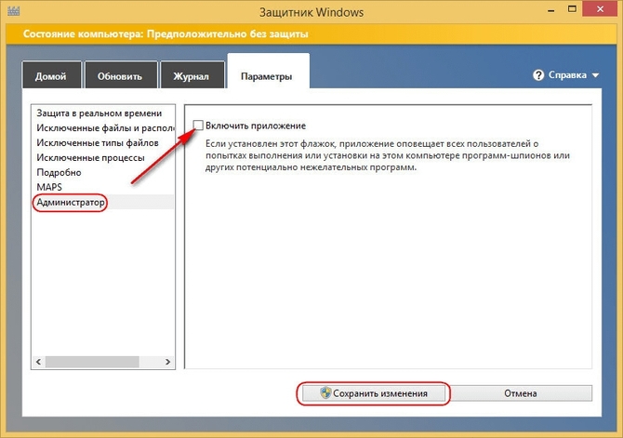Open Исключенные файлы и расположения settings
This screenshot has width=623, height=438.
click(103, 128)
